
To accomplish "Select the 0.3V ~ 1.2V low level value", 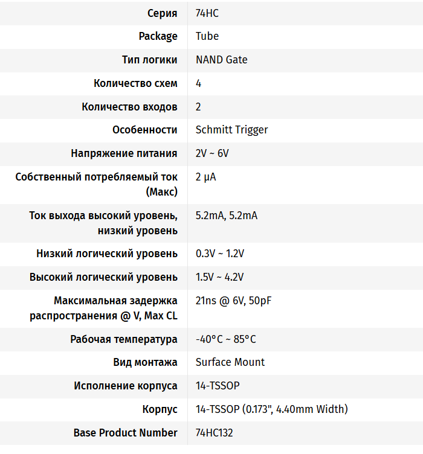I will tap(219, 254).
